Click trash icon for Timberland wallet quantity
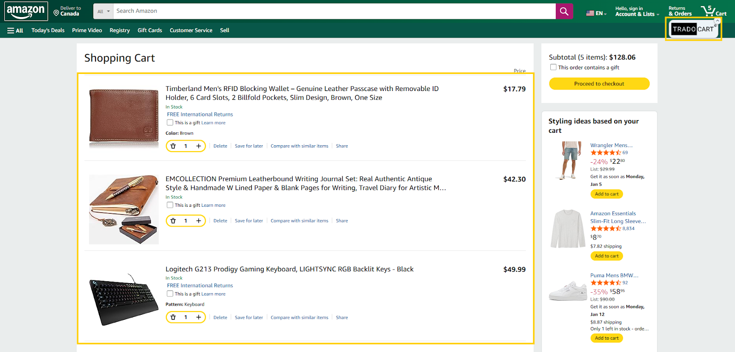The height and width of the screenshot is (352, 735). click(x=173, y=146)
